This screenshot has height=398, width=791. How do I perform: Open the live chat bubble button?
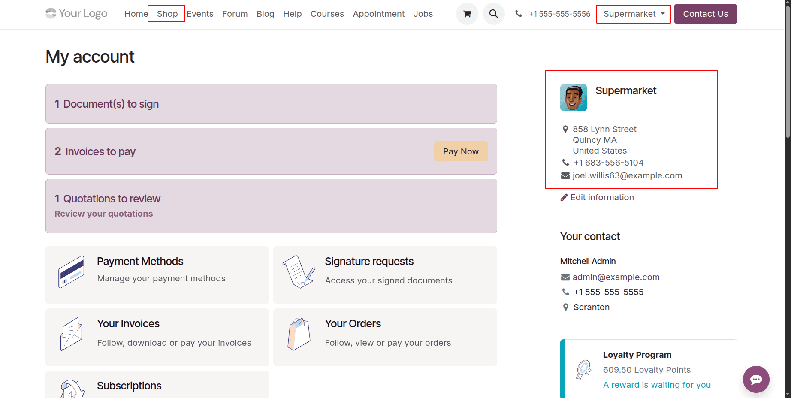coord(756,379)
